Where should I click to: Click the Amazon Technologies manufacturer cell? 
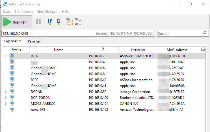tap(137, 110)
